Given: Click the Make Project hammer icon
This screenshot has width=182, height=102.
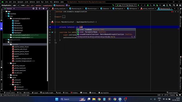Looking at the screenshot, I should click(x=113, y=5).
